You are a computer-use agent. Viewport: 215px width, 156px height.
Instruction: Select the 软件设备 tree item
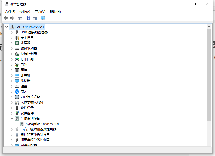pos(27,108)
